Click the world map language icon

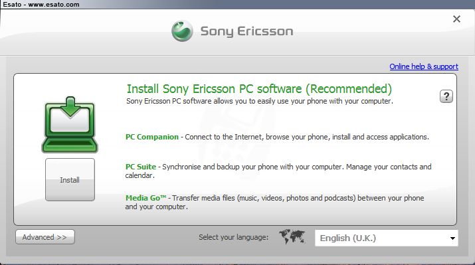(292, 236)
